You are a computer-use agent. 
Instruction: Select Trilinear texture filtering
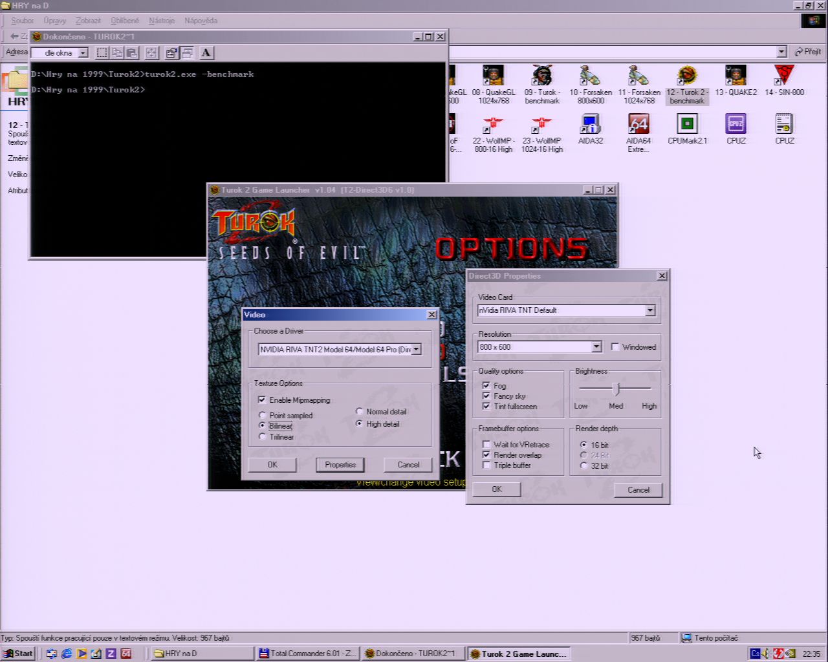click(x=262, y=436)
